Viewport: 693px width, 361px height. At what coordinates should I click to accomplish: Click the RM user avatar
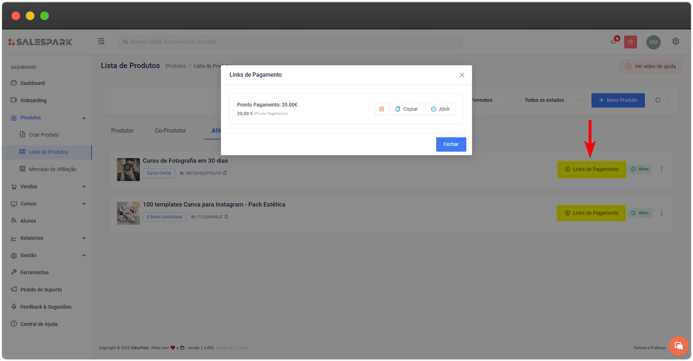coord(653,42)
